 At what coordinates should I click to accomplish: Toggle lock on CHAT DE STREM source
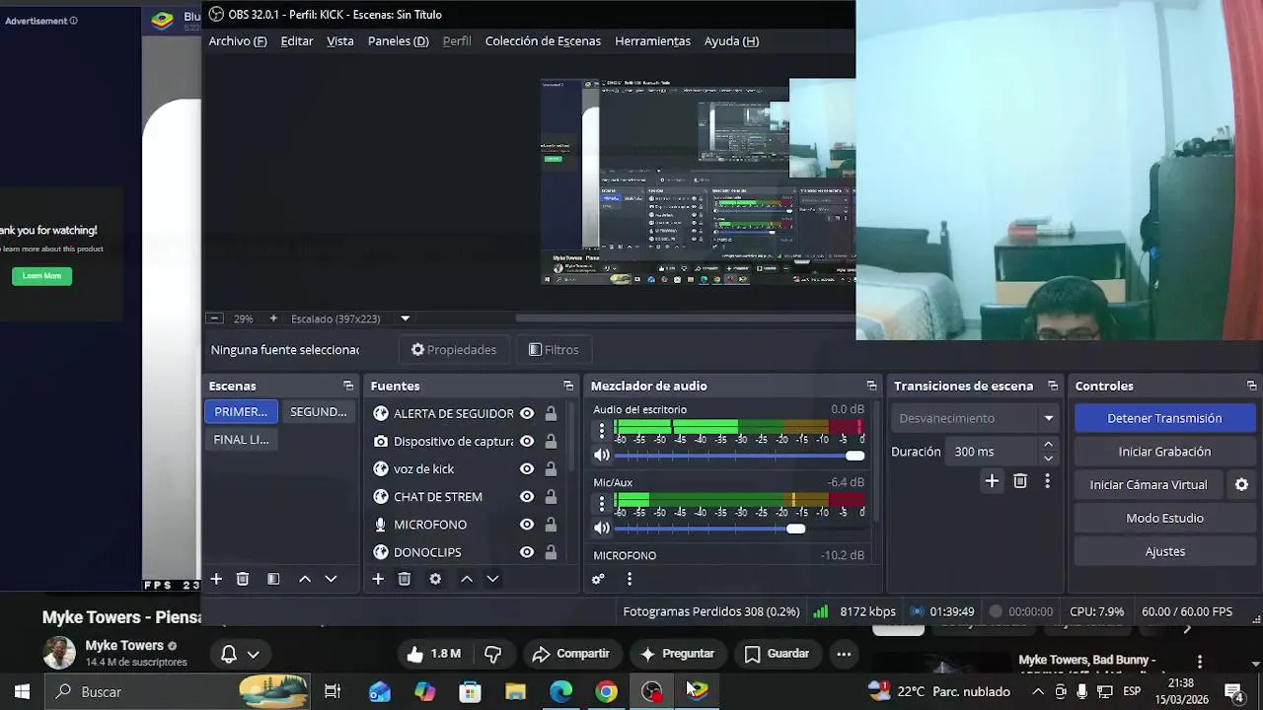point(551,496)
